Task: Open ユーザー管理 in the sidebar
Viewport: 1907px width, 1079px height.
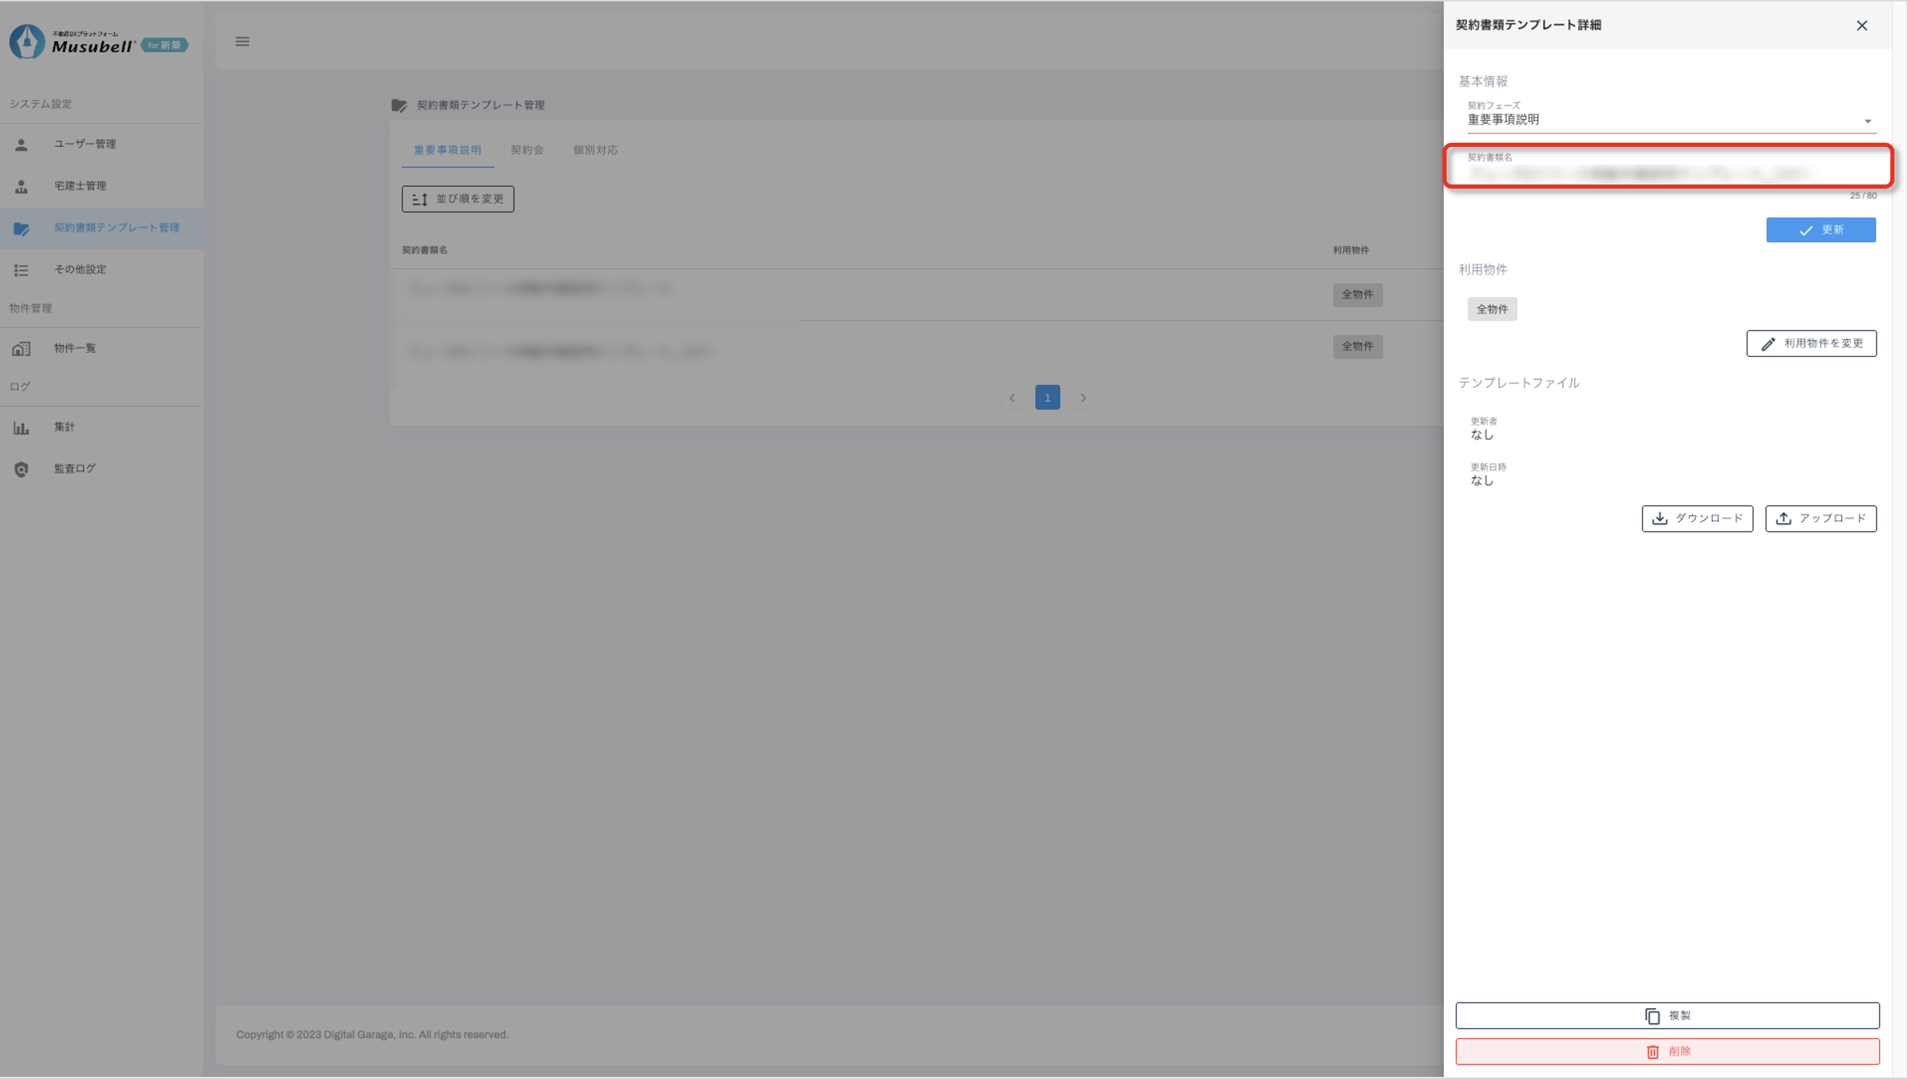Action: pos(84,144)
